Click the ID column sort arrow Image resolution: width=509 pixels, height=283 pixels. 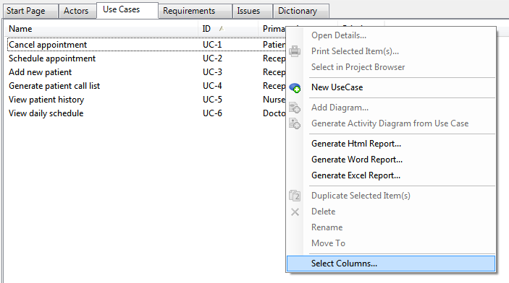(x=222, y=29)
